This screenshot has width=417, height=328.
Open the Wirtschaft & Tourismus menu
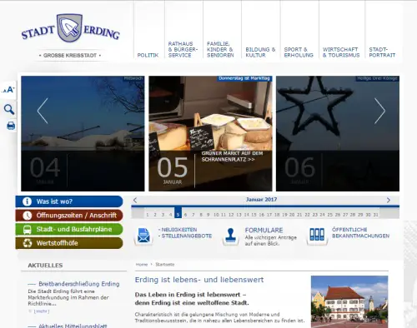(341, 52)
